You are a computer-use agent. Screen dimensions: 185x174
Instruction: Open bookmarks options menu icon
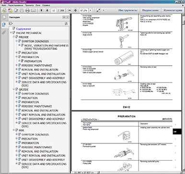click(x=11, y=23)
